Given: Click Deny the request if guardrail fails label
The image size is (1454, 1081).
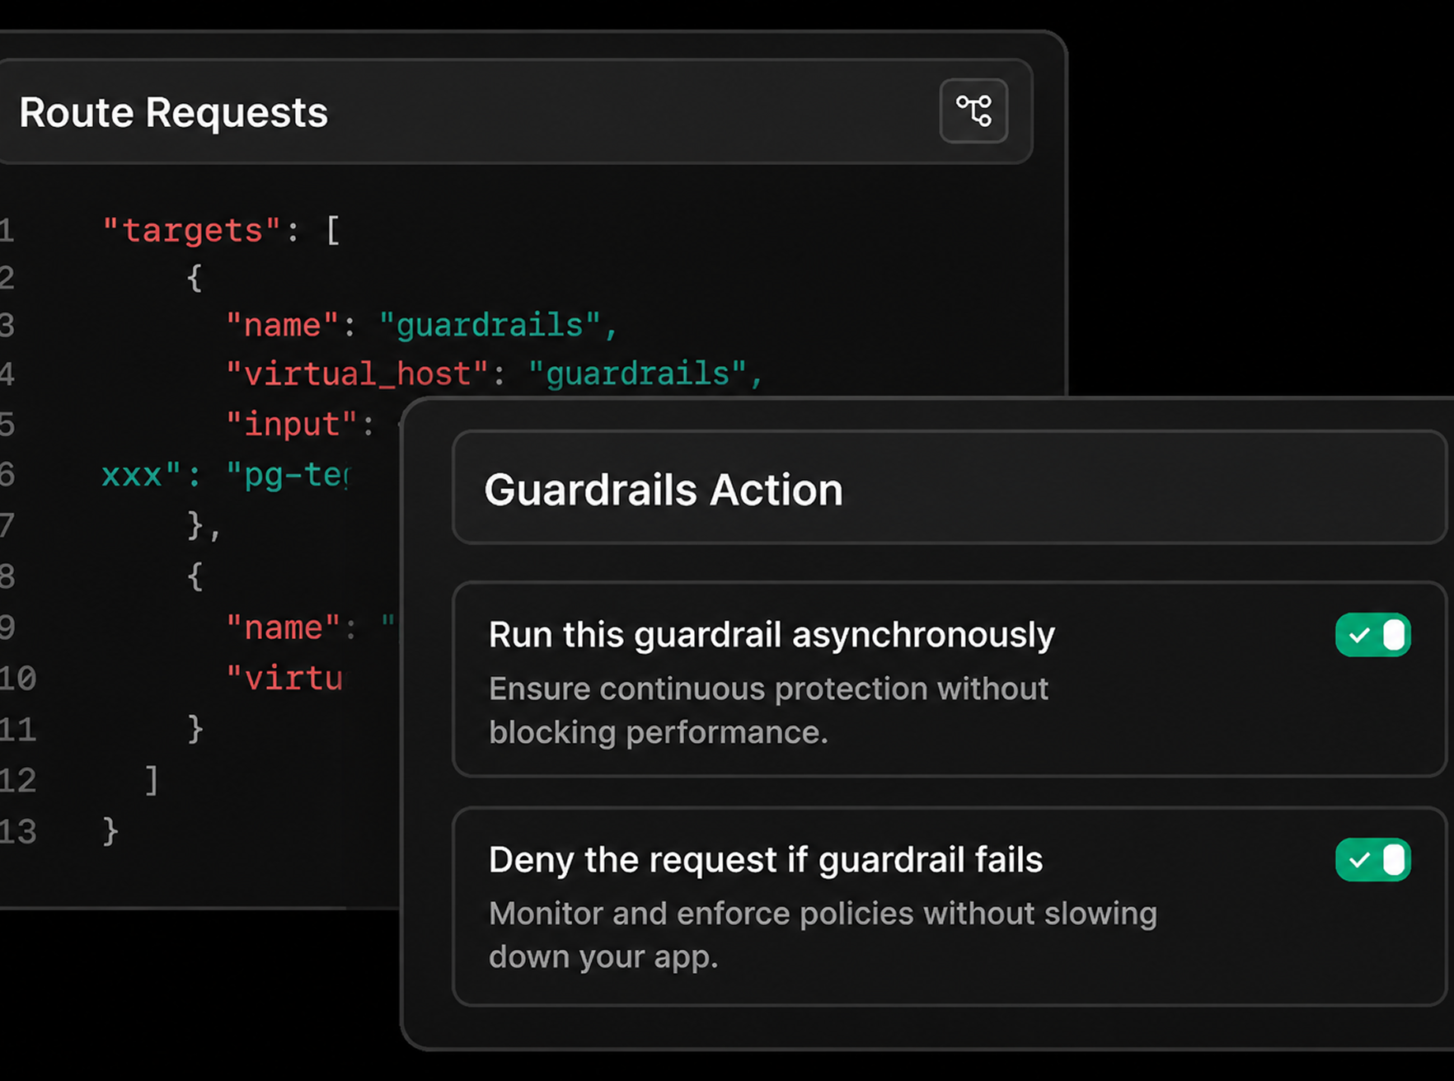Looking at the screenshot, I should (766, 860).
